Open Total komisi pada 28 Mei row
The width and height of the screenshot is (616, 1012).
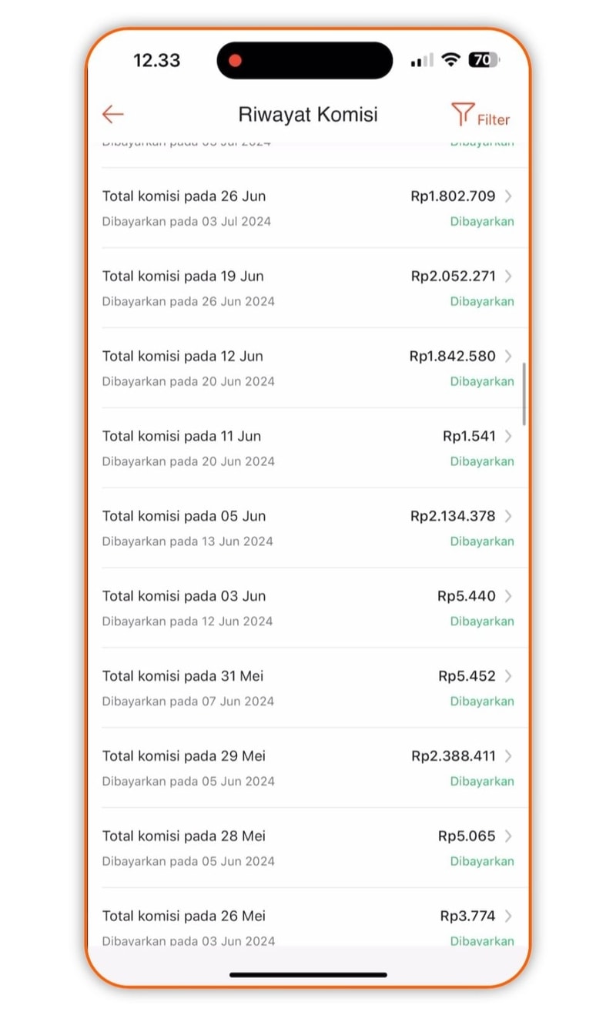click(184, 836)
